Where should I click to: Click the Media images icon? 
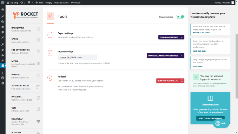click(38, 64)
